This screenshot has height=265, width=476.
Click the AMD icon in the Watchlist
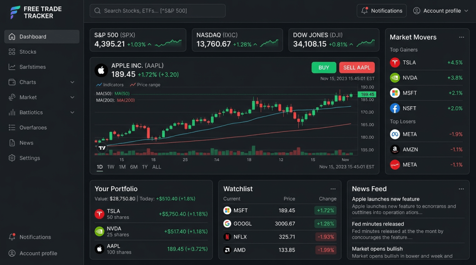click(227, 250)
